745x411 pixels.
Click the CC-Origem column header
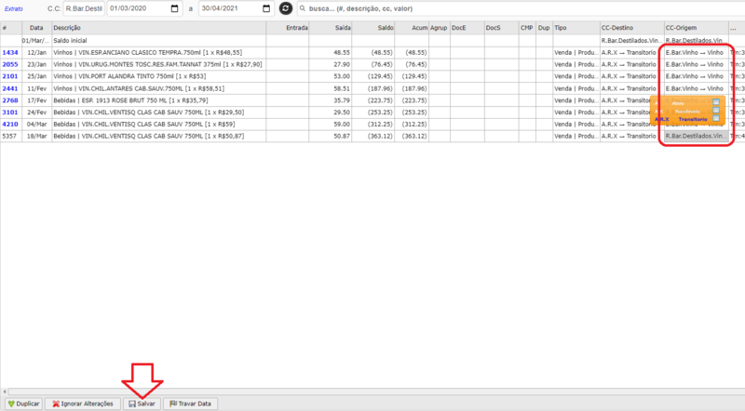point(696,28)
